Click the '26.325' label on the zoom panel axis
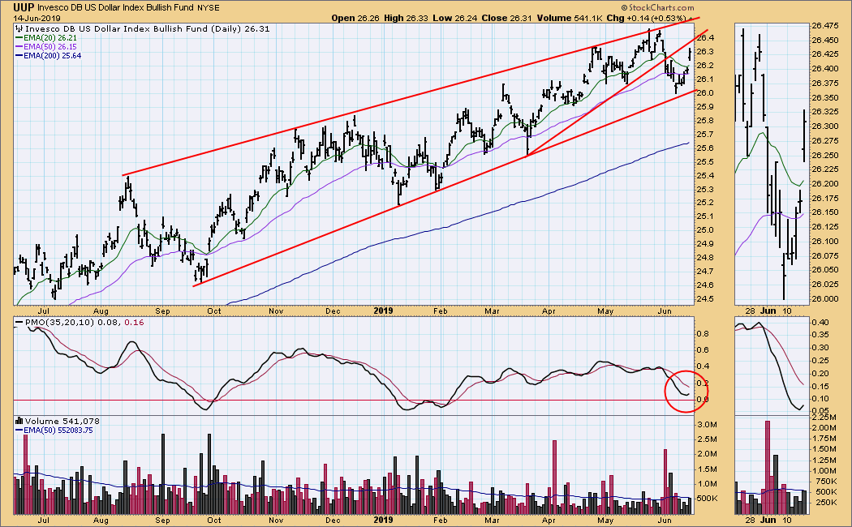This screenshot has height=527, width=852. pyautogui.click(x=824, y=112)
